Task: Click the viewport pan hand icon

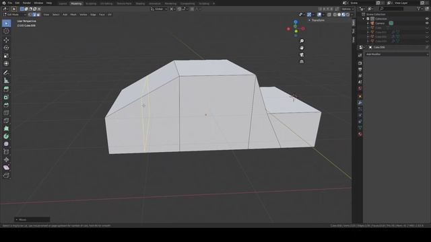Action: (x=302, y=48)
